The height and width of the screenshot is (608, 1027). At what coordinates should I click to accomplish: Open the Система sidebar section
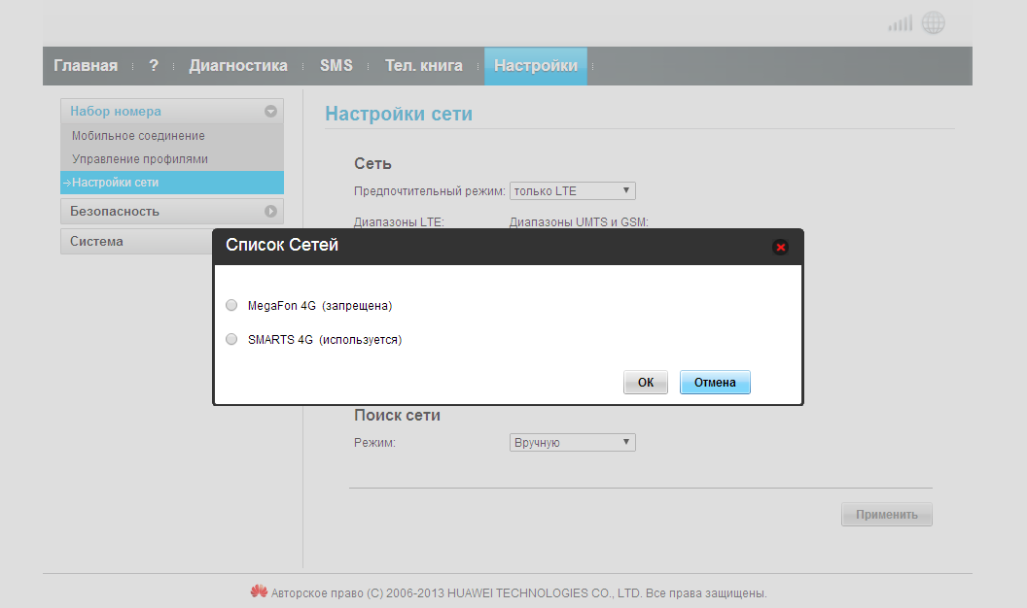pyautogui.click(x=136, y=241)
